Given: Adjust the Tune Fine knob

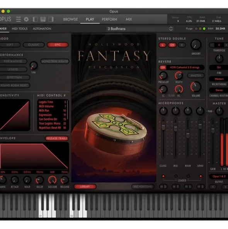Looking at the screenshot, I should pos(219,59).
